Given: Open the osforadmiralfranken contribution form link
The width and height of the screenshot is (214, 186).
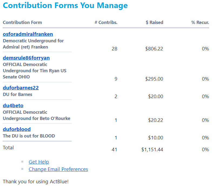Looking at the screenshot, I should point(28,34).
